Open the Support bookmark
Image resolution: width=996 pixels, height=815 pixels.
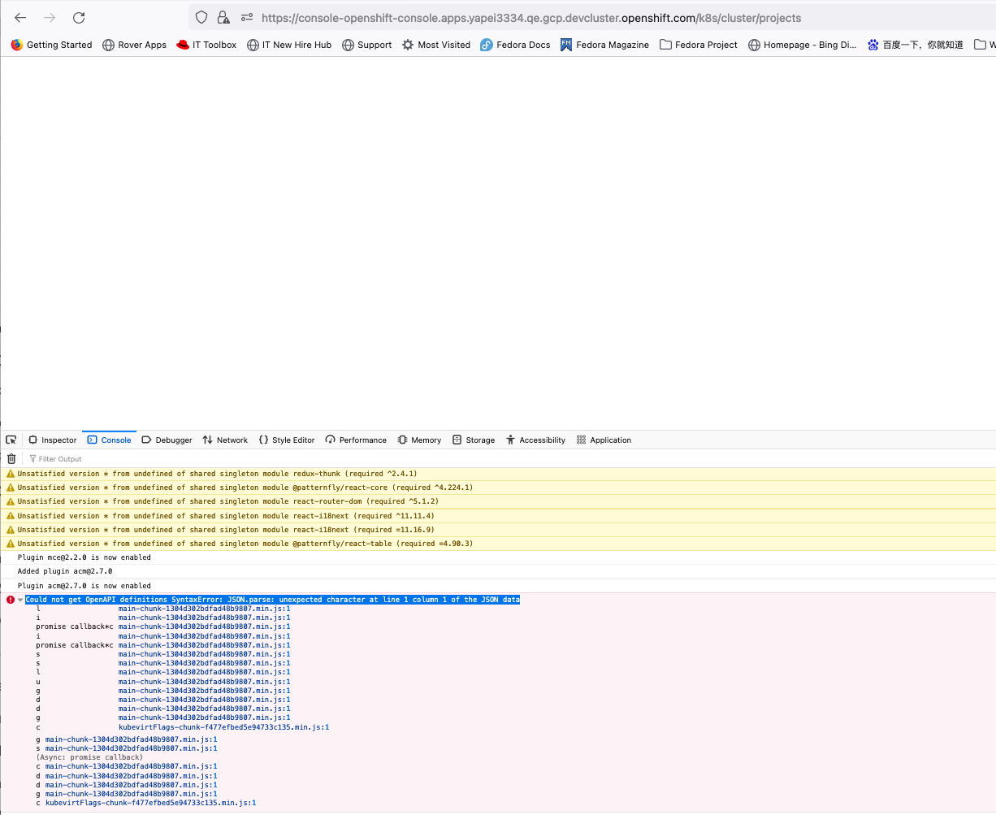(x=366, y=45)
